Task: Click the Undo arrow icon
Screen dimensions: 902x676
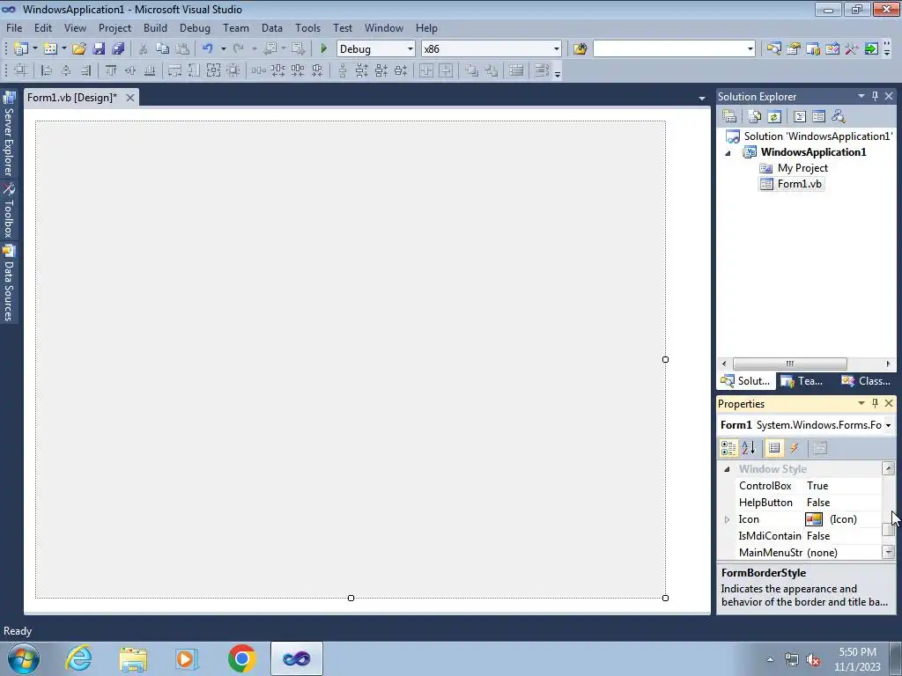Action: click(208, 49)
